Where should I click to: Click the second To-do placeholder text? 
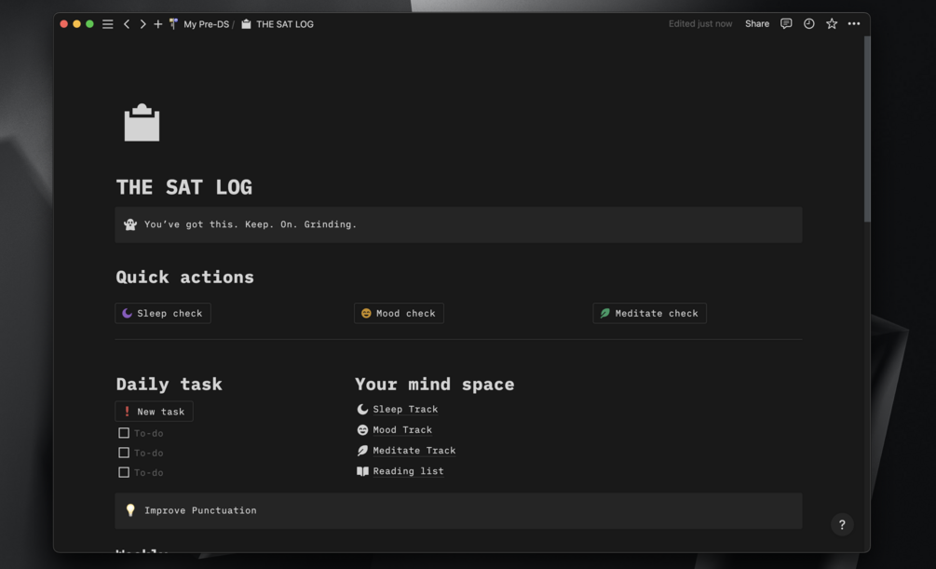pos(149,453)
